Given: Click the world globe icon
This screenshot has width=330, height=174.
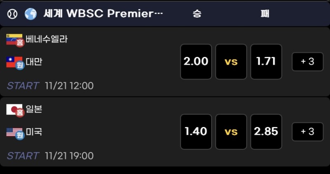Looking at the screenshot, I should [x=31, y=14].
